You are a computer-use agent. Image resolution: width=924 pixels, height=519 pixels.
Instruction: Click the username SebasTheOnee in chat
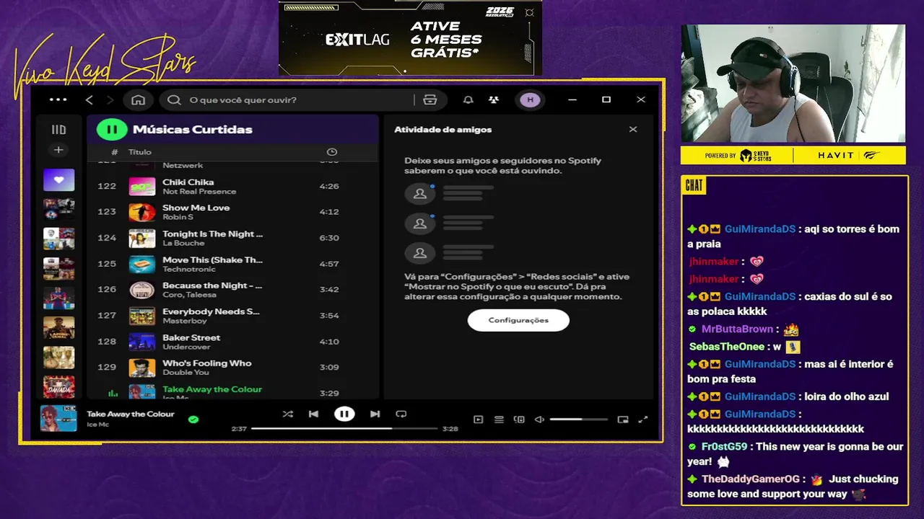[728, 347]
